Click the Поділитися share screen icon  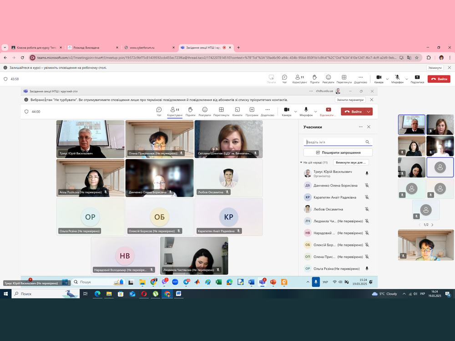(417, 79)
